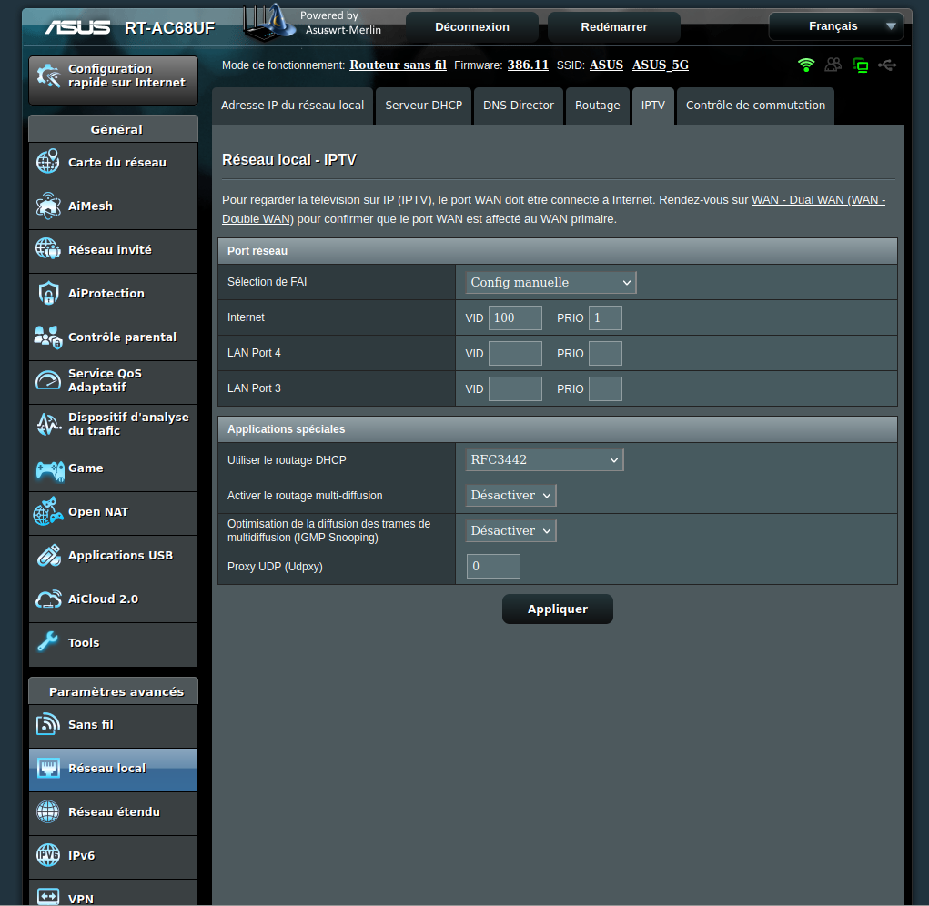
Task: Open the Tools wrench icon
Action: click(47, 643)
